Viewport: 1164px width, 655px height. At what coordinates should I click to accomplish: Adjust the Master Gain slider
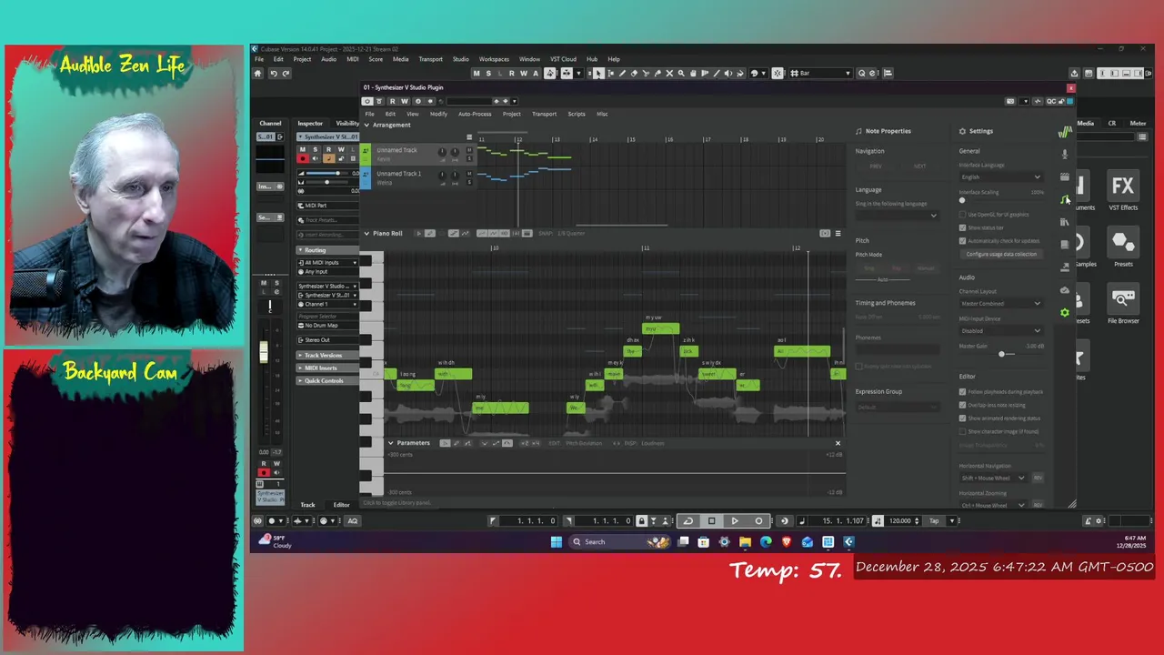pos(1001,355)
